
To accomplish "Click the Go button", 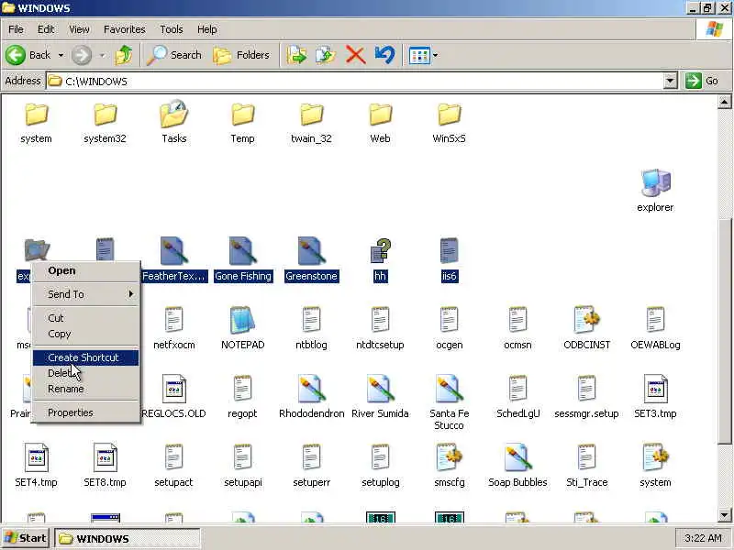I will [702, 81].
